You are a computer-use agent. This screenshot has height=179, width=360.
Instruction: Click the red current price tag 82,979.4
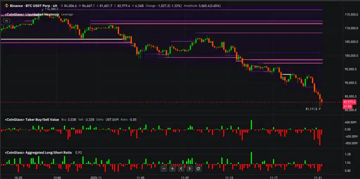pyautogui.click(x=347, y=102)
